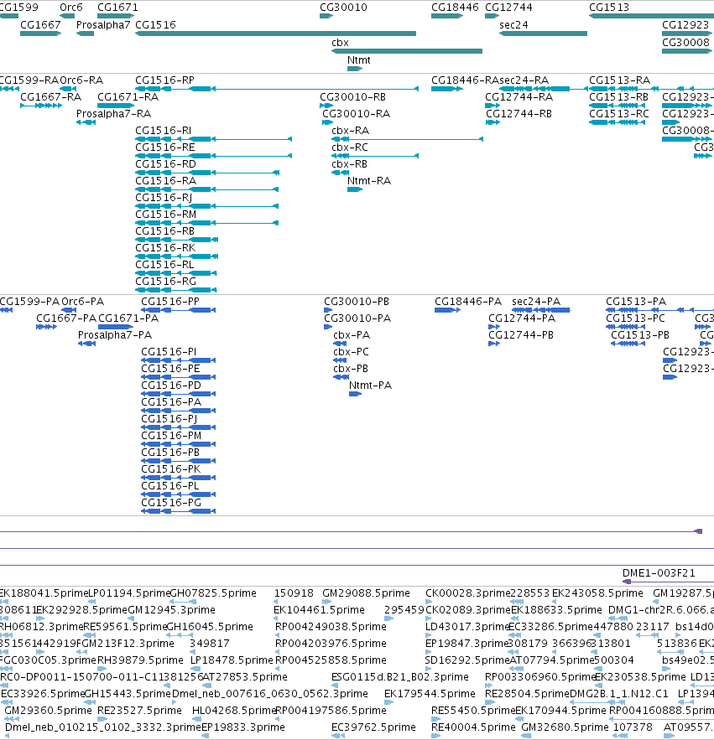The height and width of the screenshot is (740, 714).
Task: Select the Prosalpha7-PA protein label
Action: pos(115,335)
